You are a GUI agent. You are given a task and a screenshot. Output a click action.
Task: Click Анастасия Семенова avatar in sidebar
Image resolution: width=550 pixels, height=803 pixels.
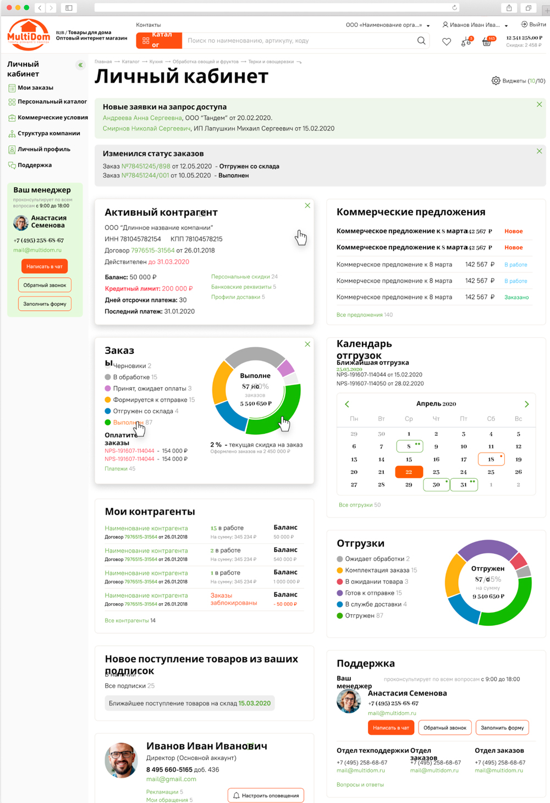pos(21,222)
